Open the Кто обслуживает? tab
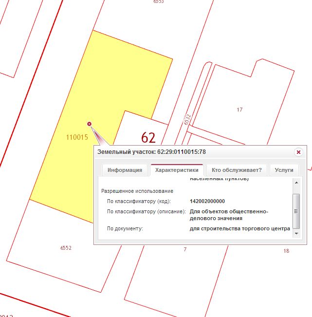This screenshot has width=312, height=317. click(236, 170)
